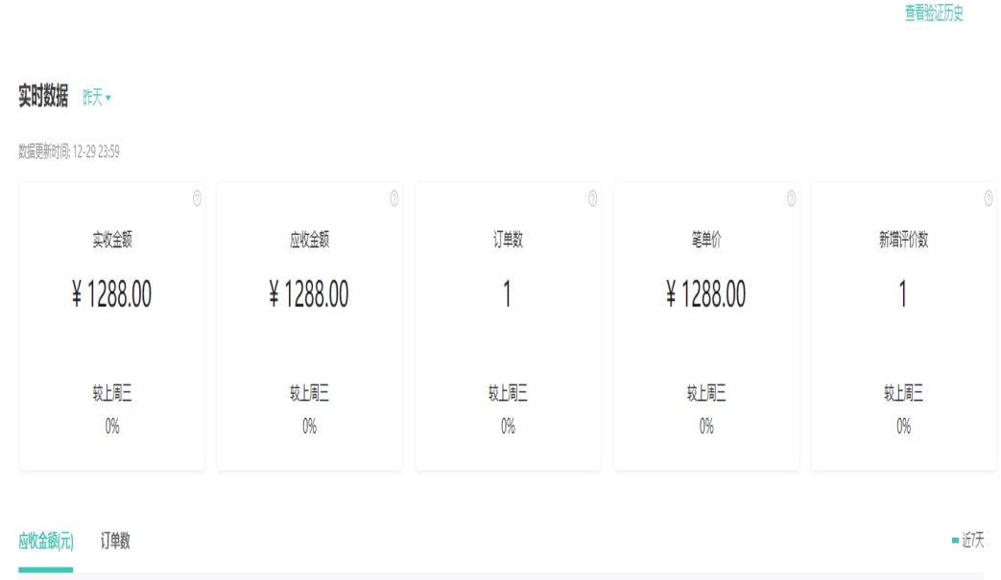
Task: Click 较上周三 comparison under 实收金额
Action: coord(111,393)
